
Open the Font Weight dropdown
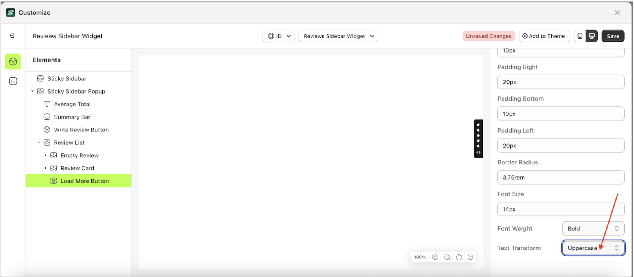[x=593, y=228]
